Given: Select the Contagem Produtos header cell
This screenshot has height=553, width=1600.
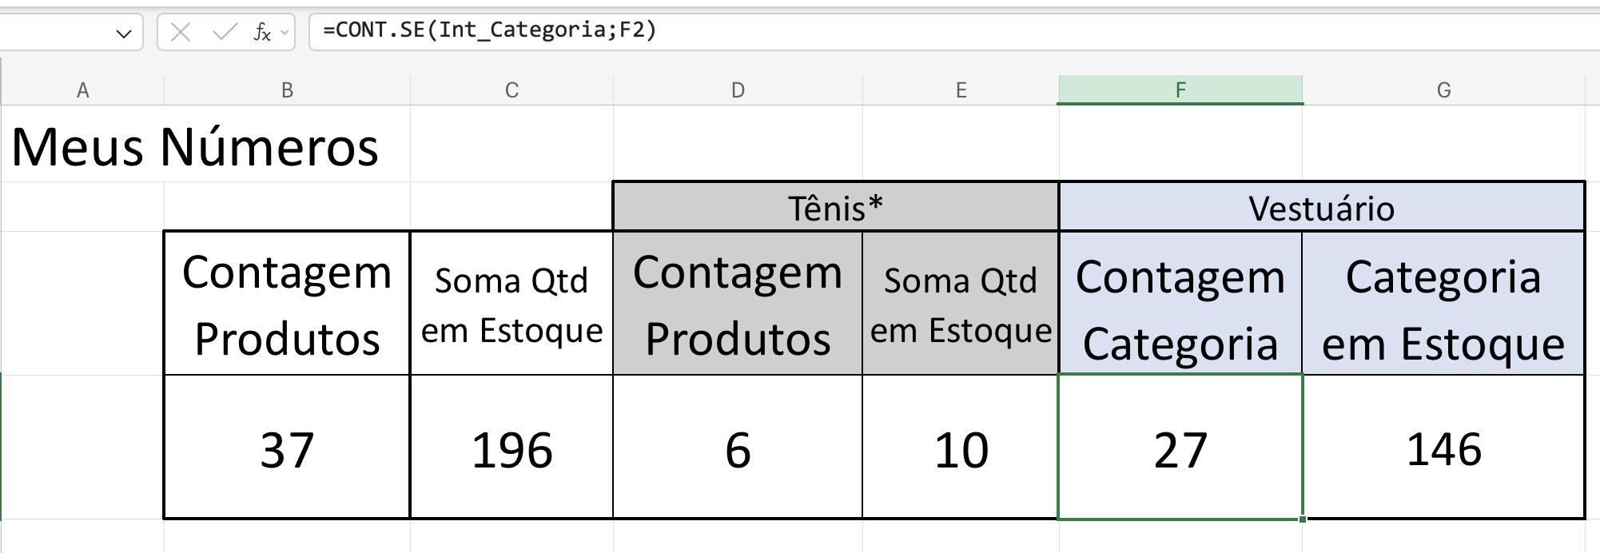Looking at the screenshot, I should point(286,308).
